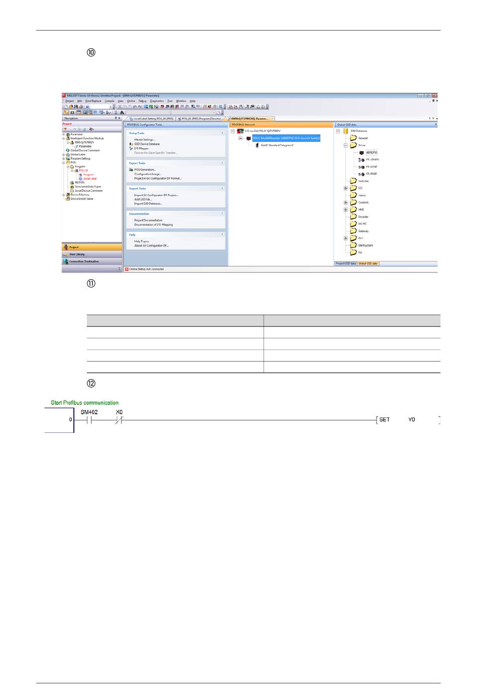This screenshot has height=697, width=477.
Task: Click the Print toolbar icon
Action: coord(80,106)
